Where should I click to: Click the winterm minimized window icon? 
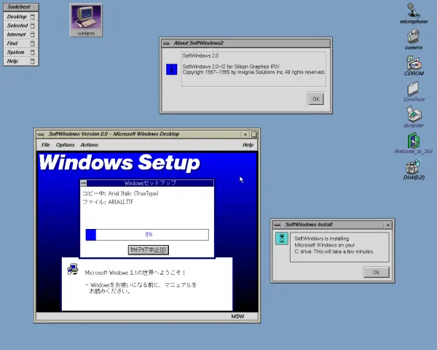coord(86,20)
